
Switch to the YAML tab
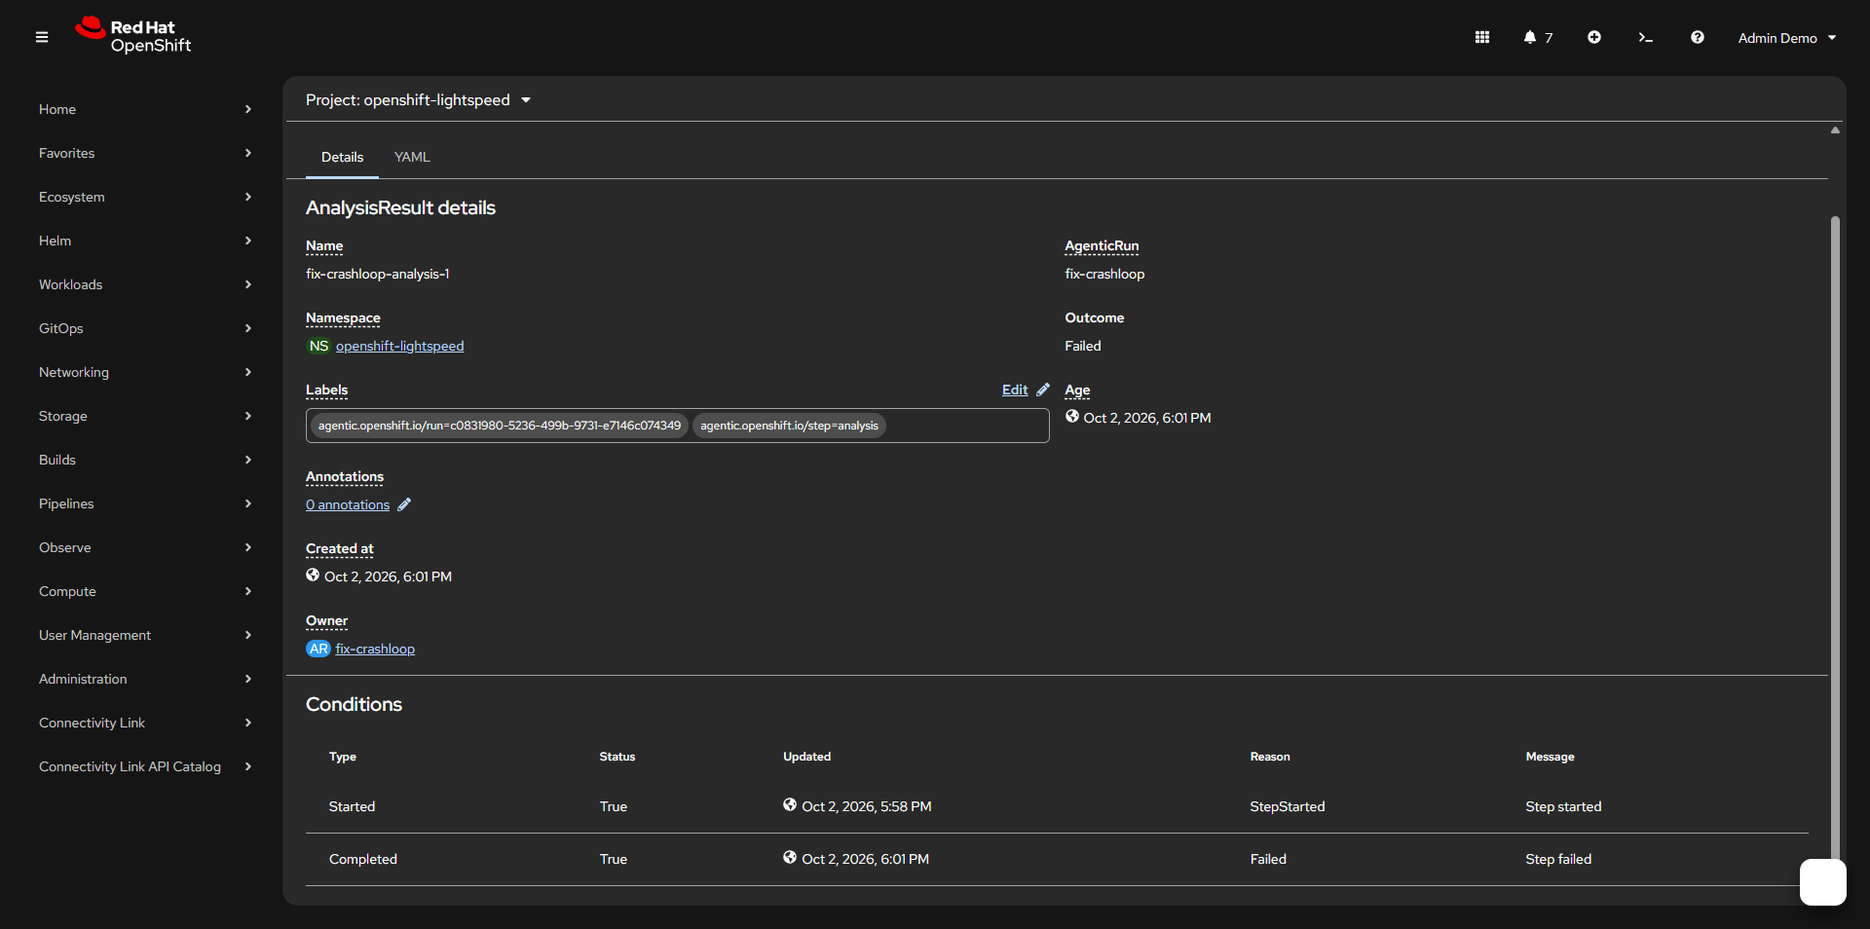coord(412,157)
